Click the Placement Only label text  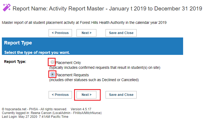[68, 63]
